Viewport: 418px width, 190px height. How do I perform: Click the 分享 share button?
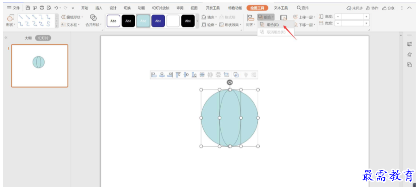coord(388,8)
